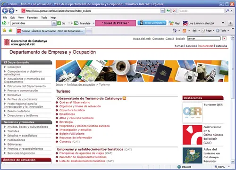Select the Turismo browser tab
This screenshot has height=170, width=236.
coord(51,31)
